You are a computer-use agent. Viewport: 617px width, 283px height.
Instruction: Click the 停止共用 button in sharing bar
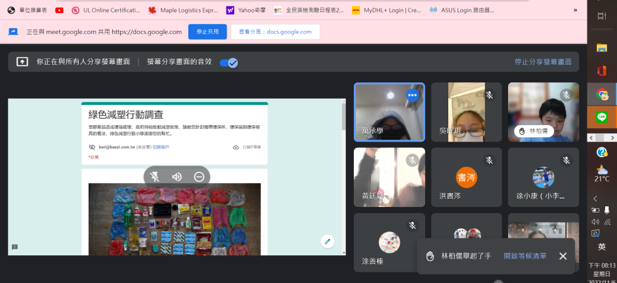click(x=207, y=31)
